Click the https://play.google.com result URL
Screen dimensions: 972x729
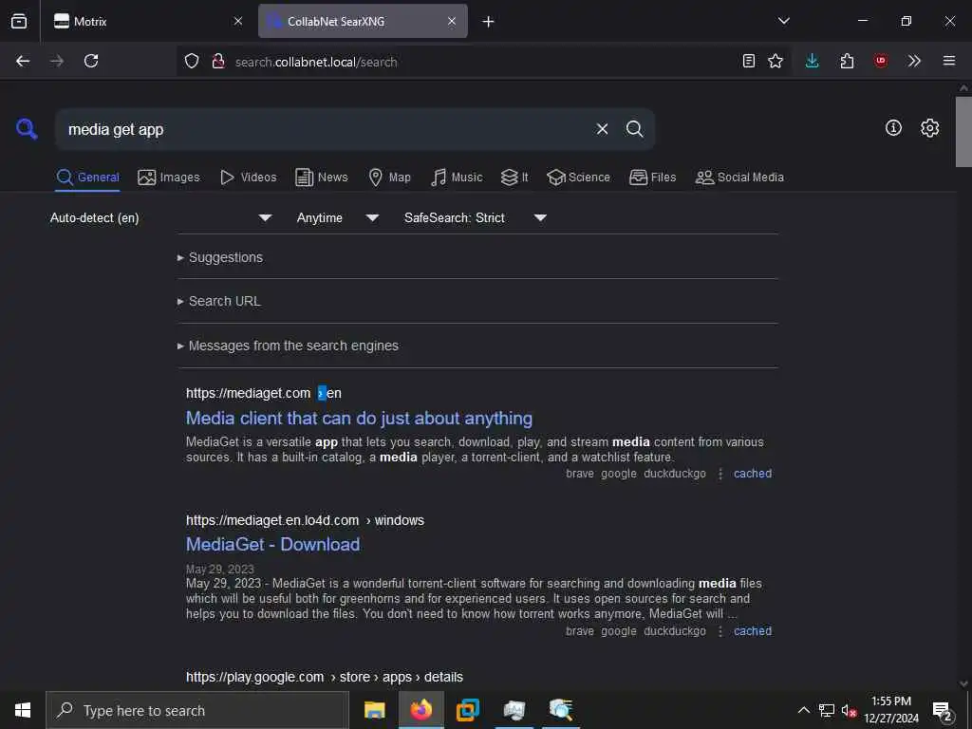coord(254,677)
